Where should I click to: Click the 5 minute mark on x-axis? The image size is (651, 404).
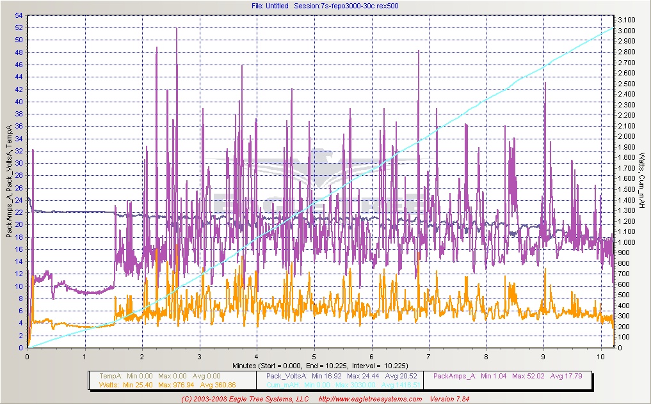click(314, 356)
